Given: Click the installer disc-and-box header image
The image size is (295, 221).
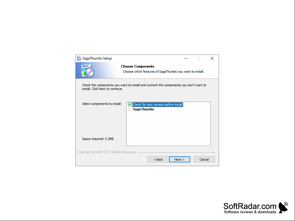Looking at the screenshot, I should (87, 70).
